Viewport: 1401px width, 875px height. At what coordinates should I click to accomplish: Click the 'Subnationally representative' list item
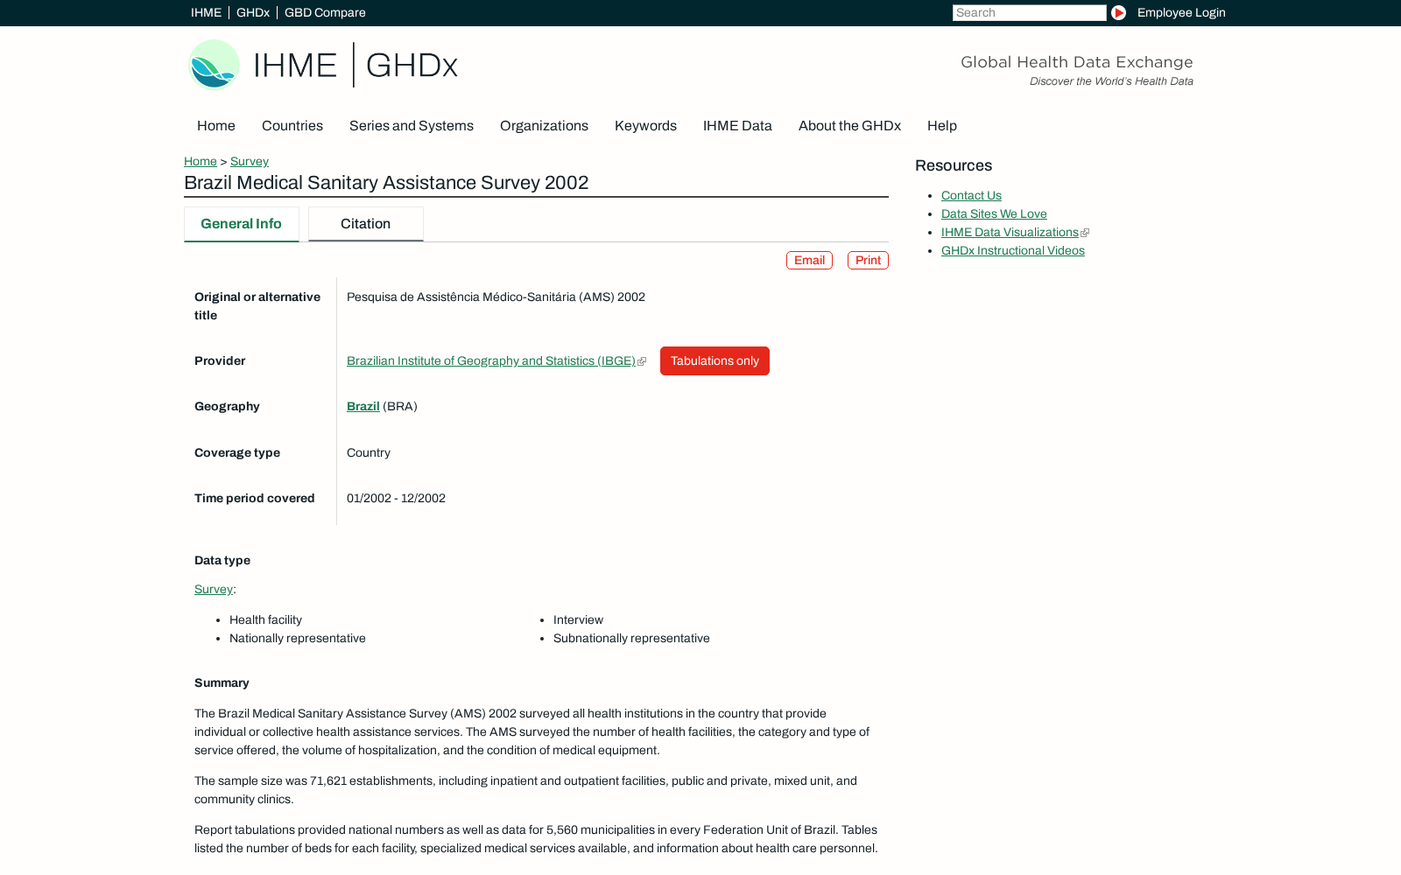pos(631,639)
